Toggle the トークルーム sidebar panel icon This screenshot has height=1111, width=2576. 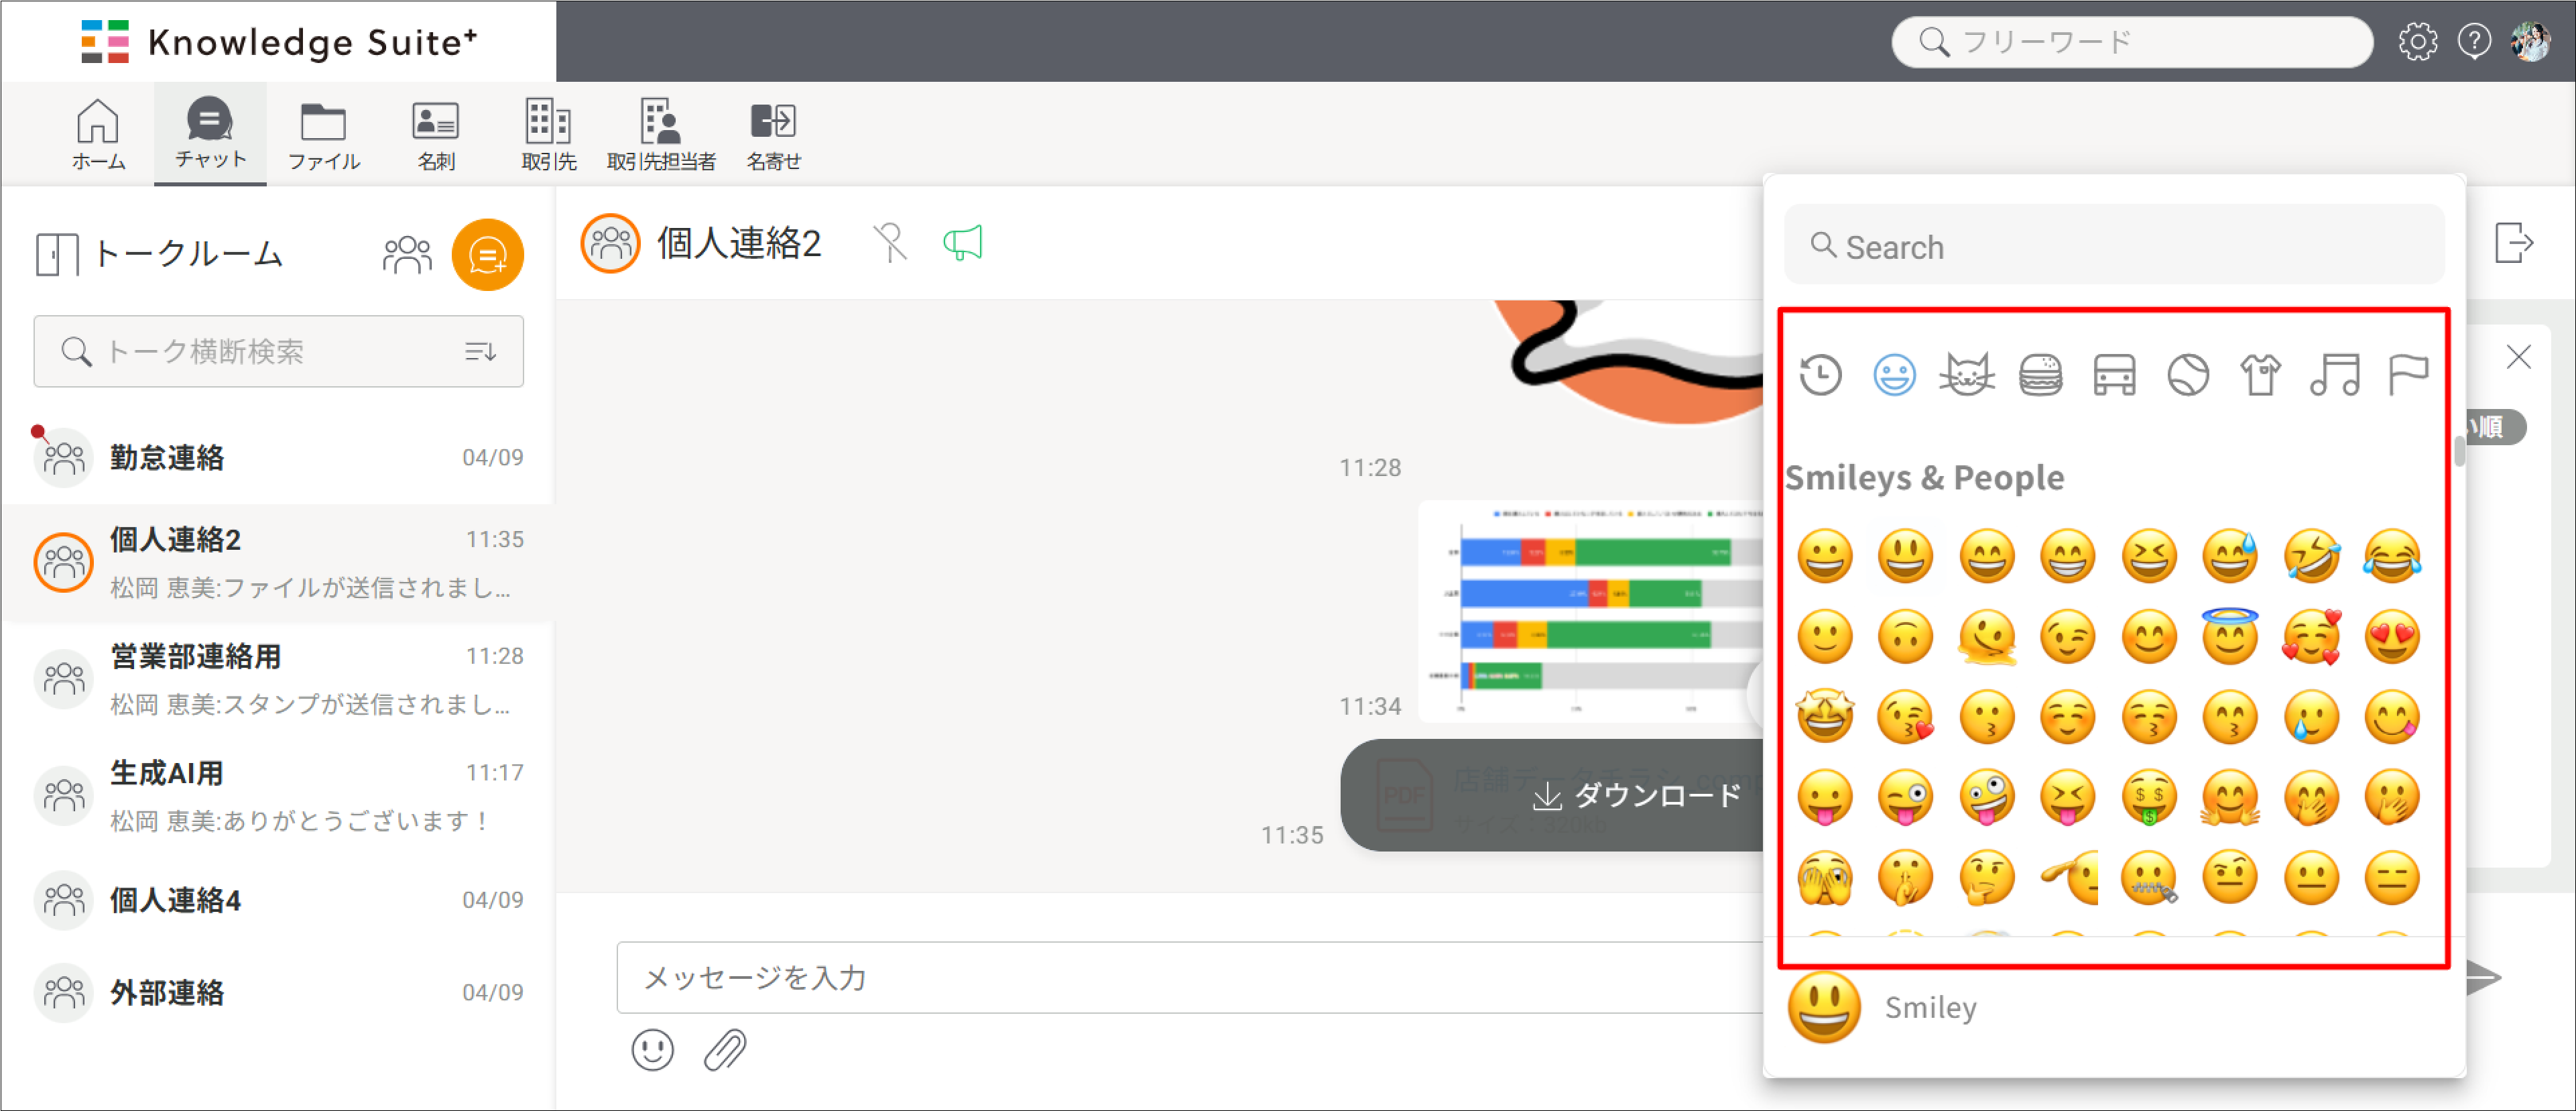(57, 254)
